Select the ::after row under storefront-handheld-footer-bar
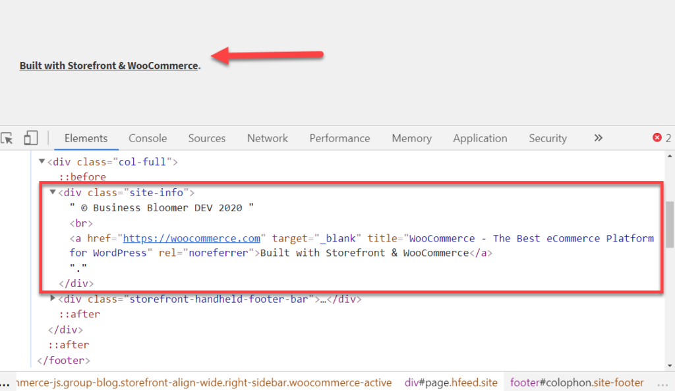 click(x=80, y=315)
